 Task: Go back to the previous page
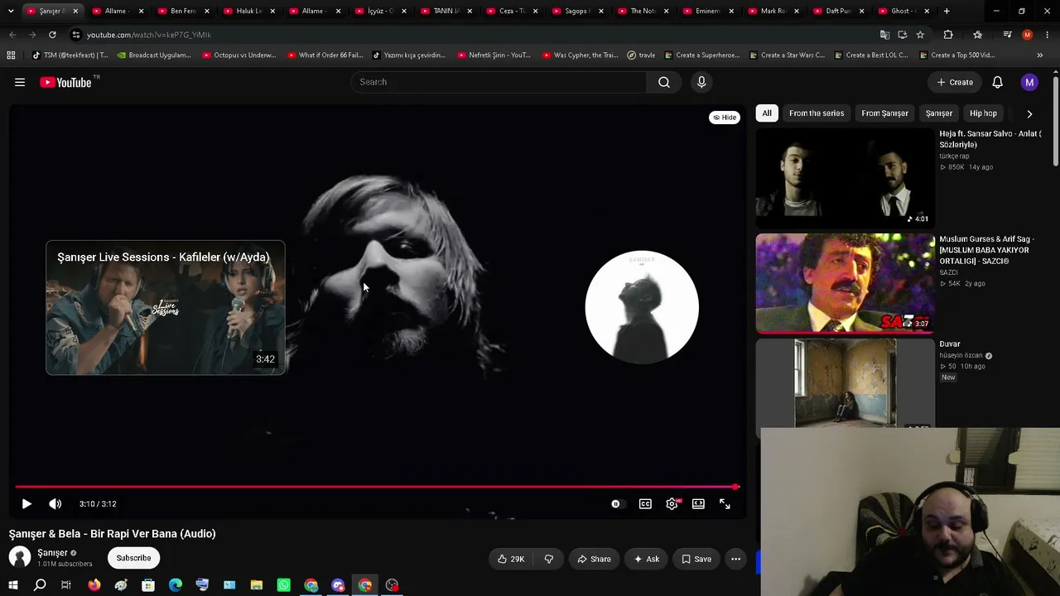click(12, 35)
